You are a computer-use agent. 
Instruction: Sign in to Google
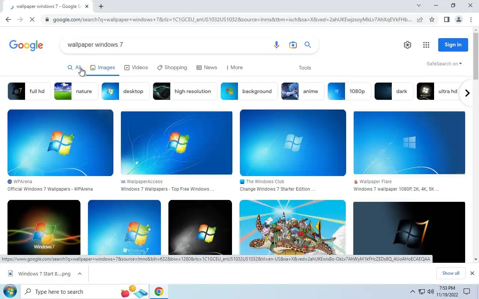pyautogui.click(x=453, y=45)
